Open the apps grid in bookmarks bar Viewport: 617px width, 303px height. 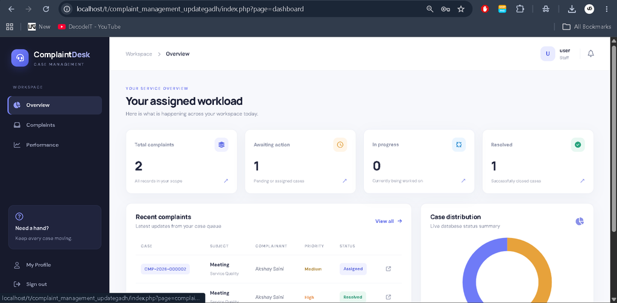(x=10, y=27)
